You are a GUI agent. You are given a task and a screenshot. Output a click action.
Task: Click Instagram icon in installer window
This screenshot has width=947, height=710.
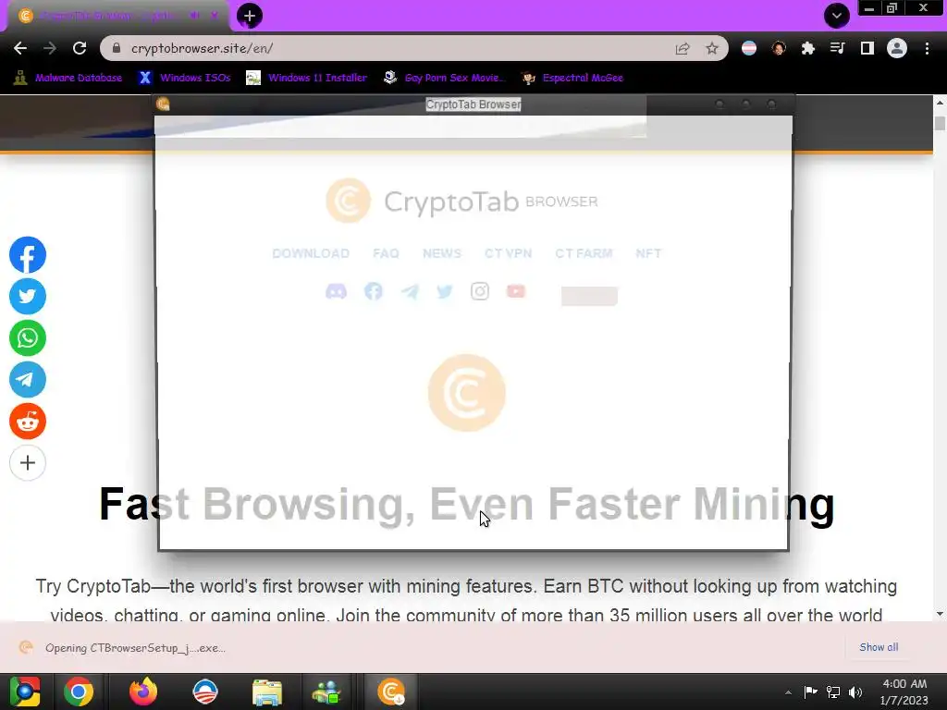[480, 291]
